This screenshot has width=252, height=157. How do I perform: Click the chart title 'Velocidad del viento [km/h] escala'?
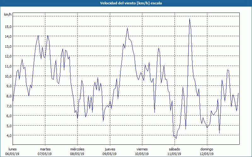click(x=131, y=3)
